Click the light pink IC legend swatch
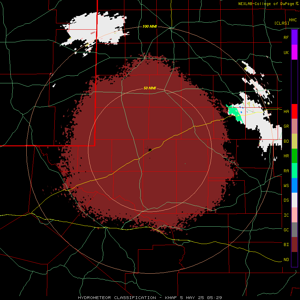The height and width of the screenshot is (300, 300). click(294, 215)
